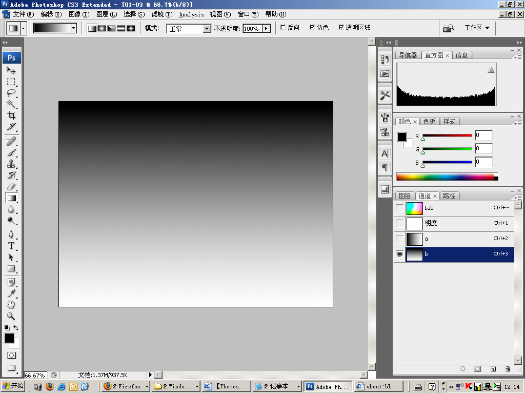
Task: Select the Hand tool
Action: point(11,305)
